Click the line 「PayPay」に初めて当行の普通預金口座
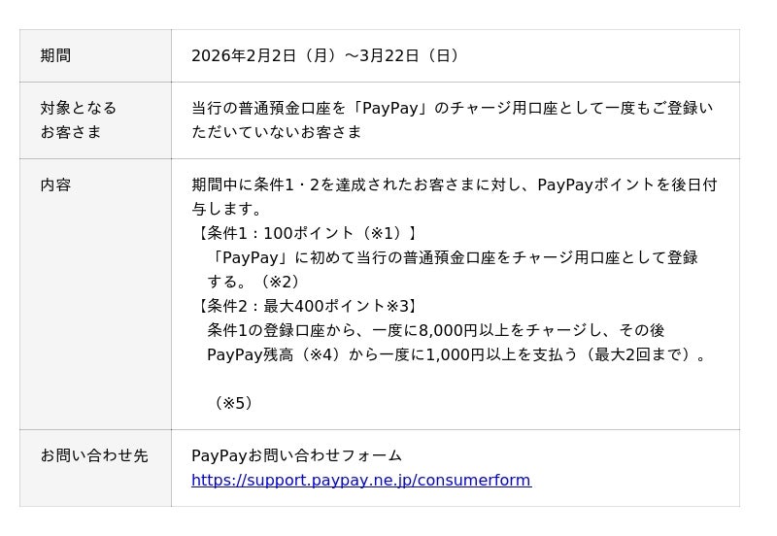Viewport: 777px width, 536px height. coord(454,257)
